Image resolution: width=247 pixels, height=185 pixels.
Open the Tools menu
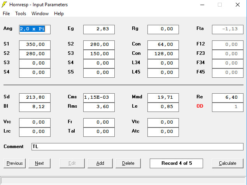tap(21, 14)
